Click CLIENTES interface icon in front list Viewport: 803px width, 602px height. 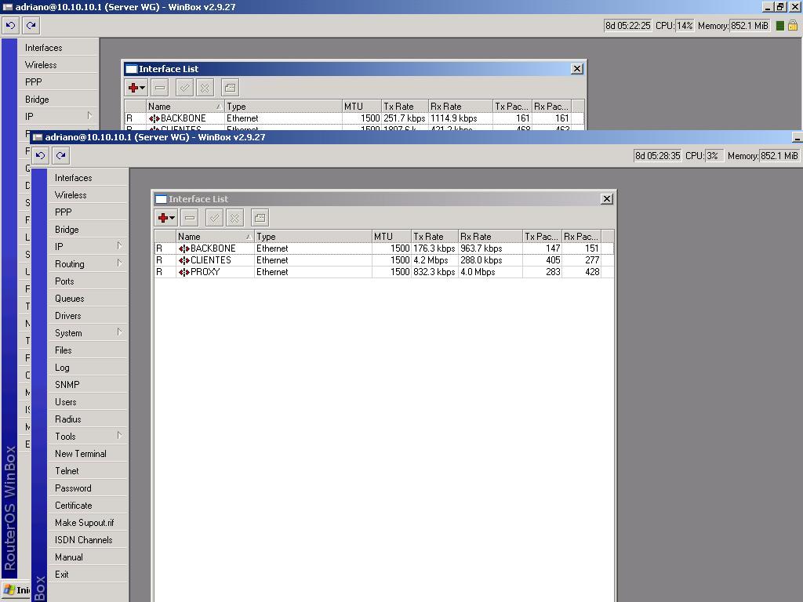click(x=183, y=260)
